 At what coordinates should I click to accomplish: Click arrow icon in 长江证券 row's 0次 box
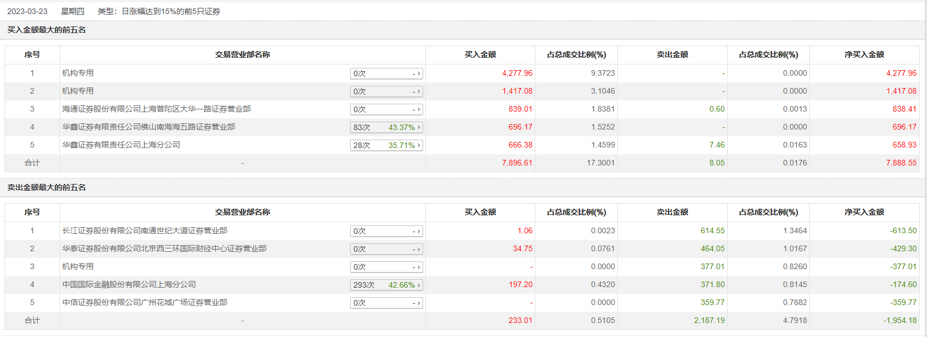[x=419, y=231]
